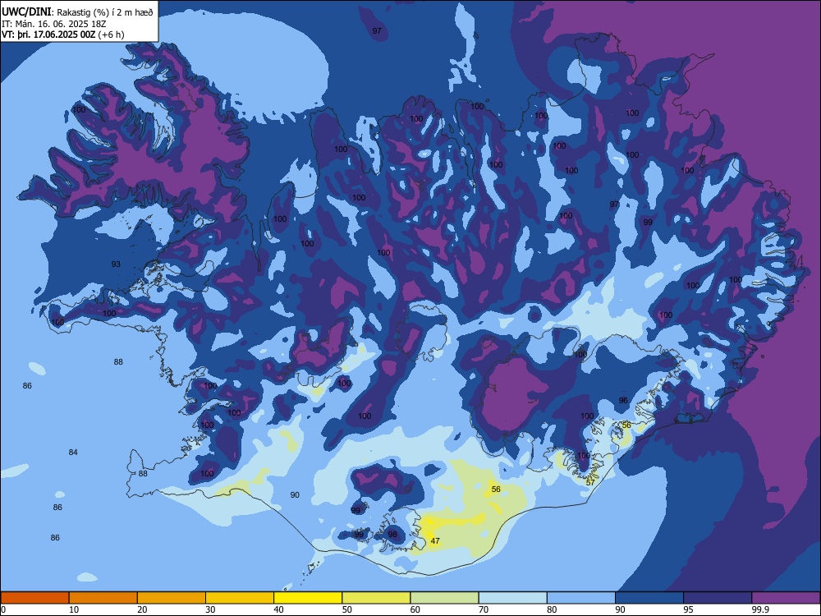Click the '30' legend tick label
821x616 pixels.
tap(210, 609)
